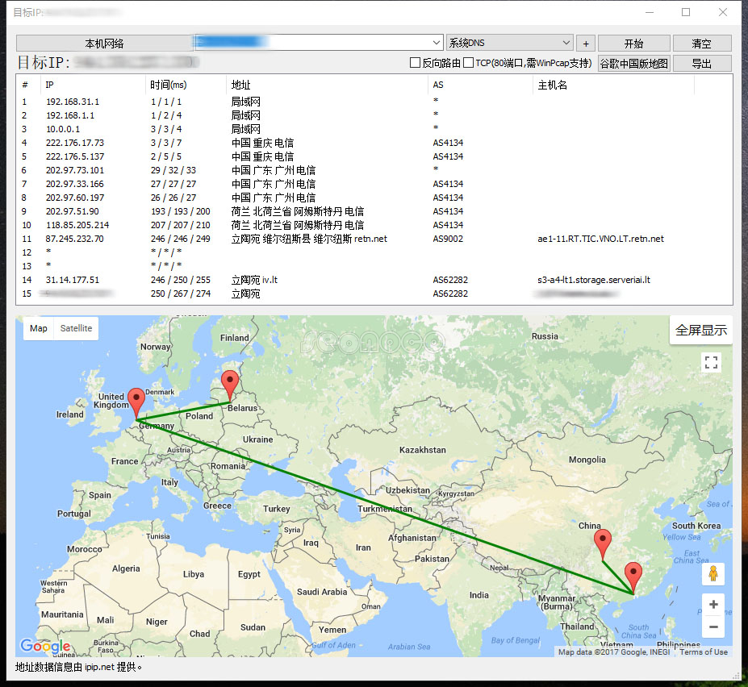748x687 pixels.
Task: Zoom in the map with plus button
Action: coord(712,604)
